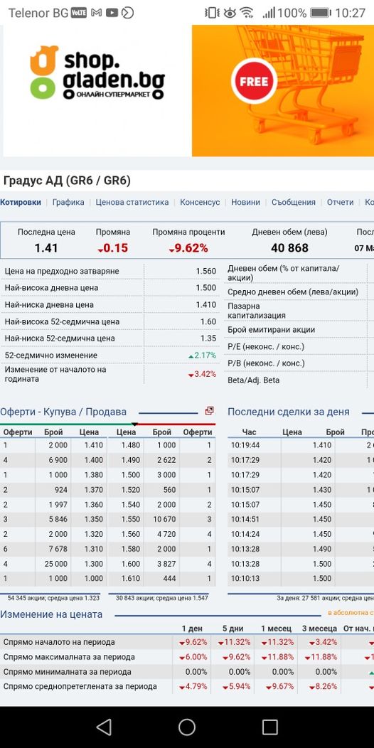
Task: Tap the battery icon in status bar
Action: tap(320, 13)
